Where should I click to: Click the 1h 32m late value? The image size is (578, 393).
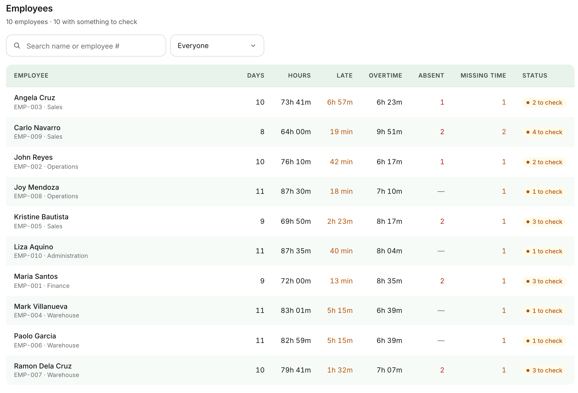pyautogui.click(x=340, y=370)
